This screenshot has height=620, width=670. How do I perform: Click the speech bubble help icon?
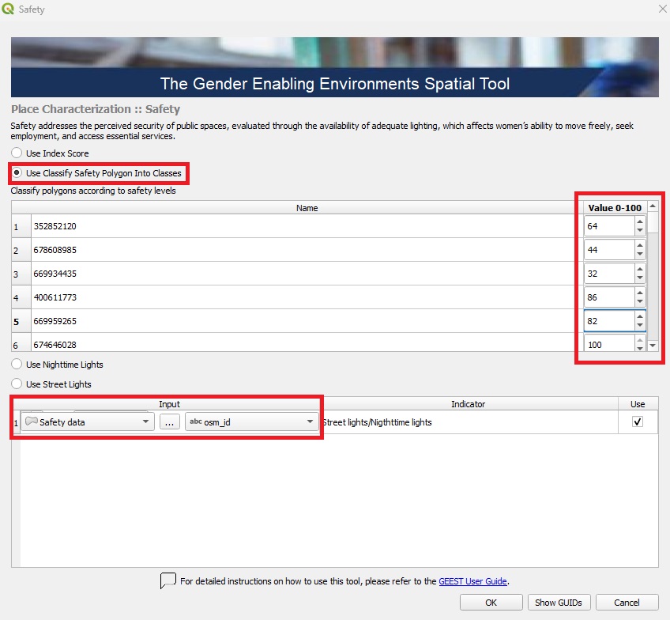(168, 580)
